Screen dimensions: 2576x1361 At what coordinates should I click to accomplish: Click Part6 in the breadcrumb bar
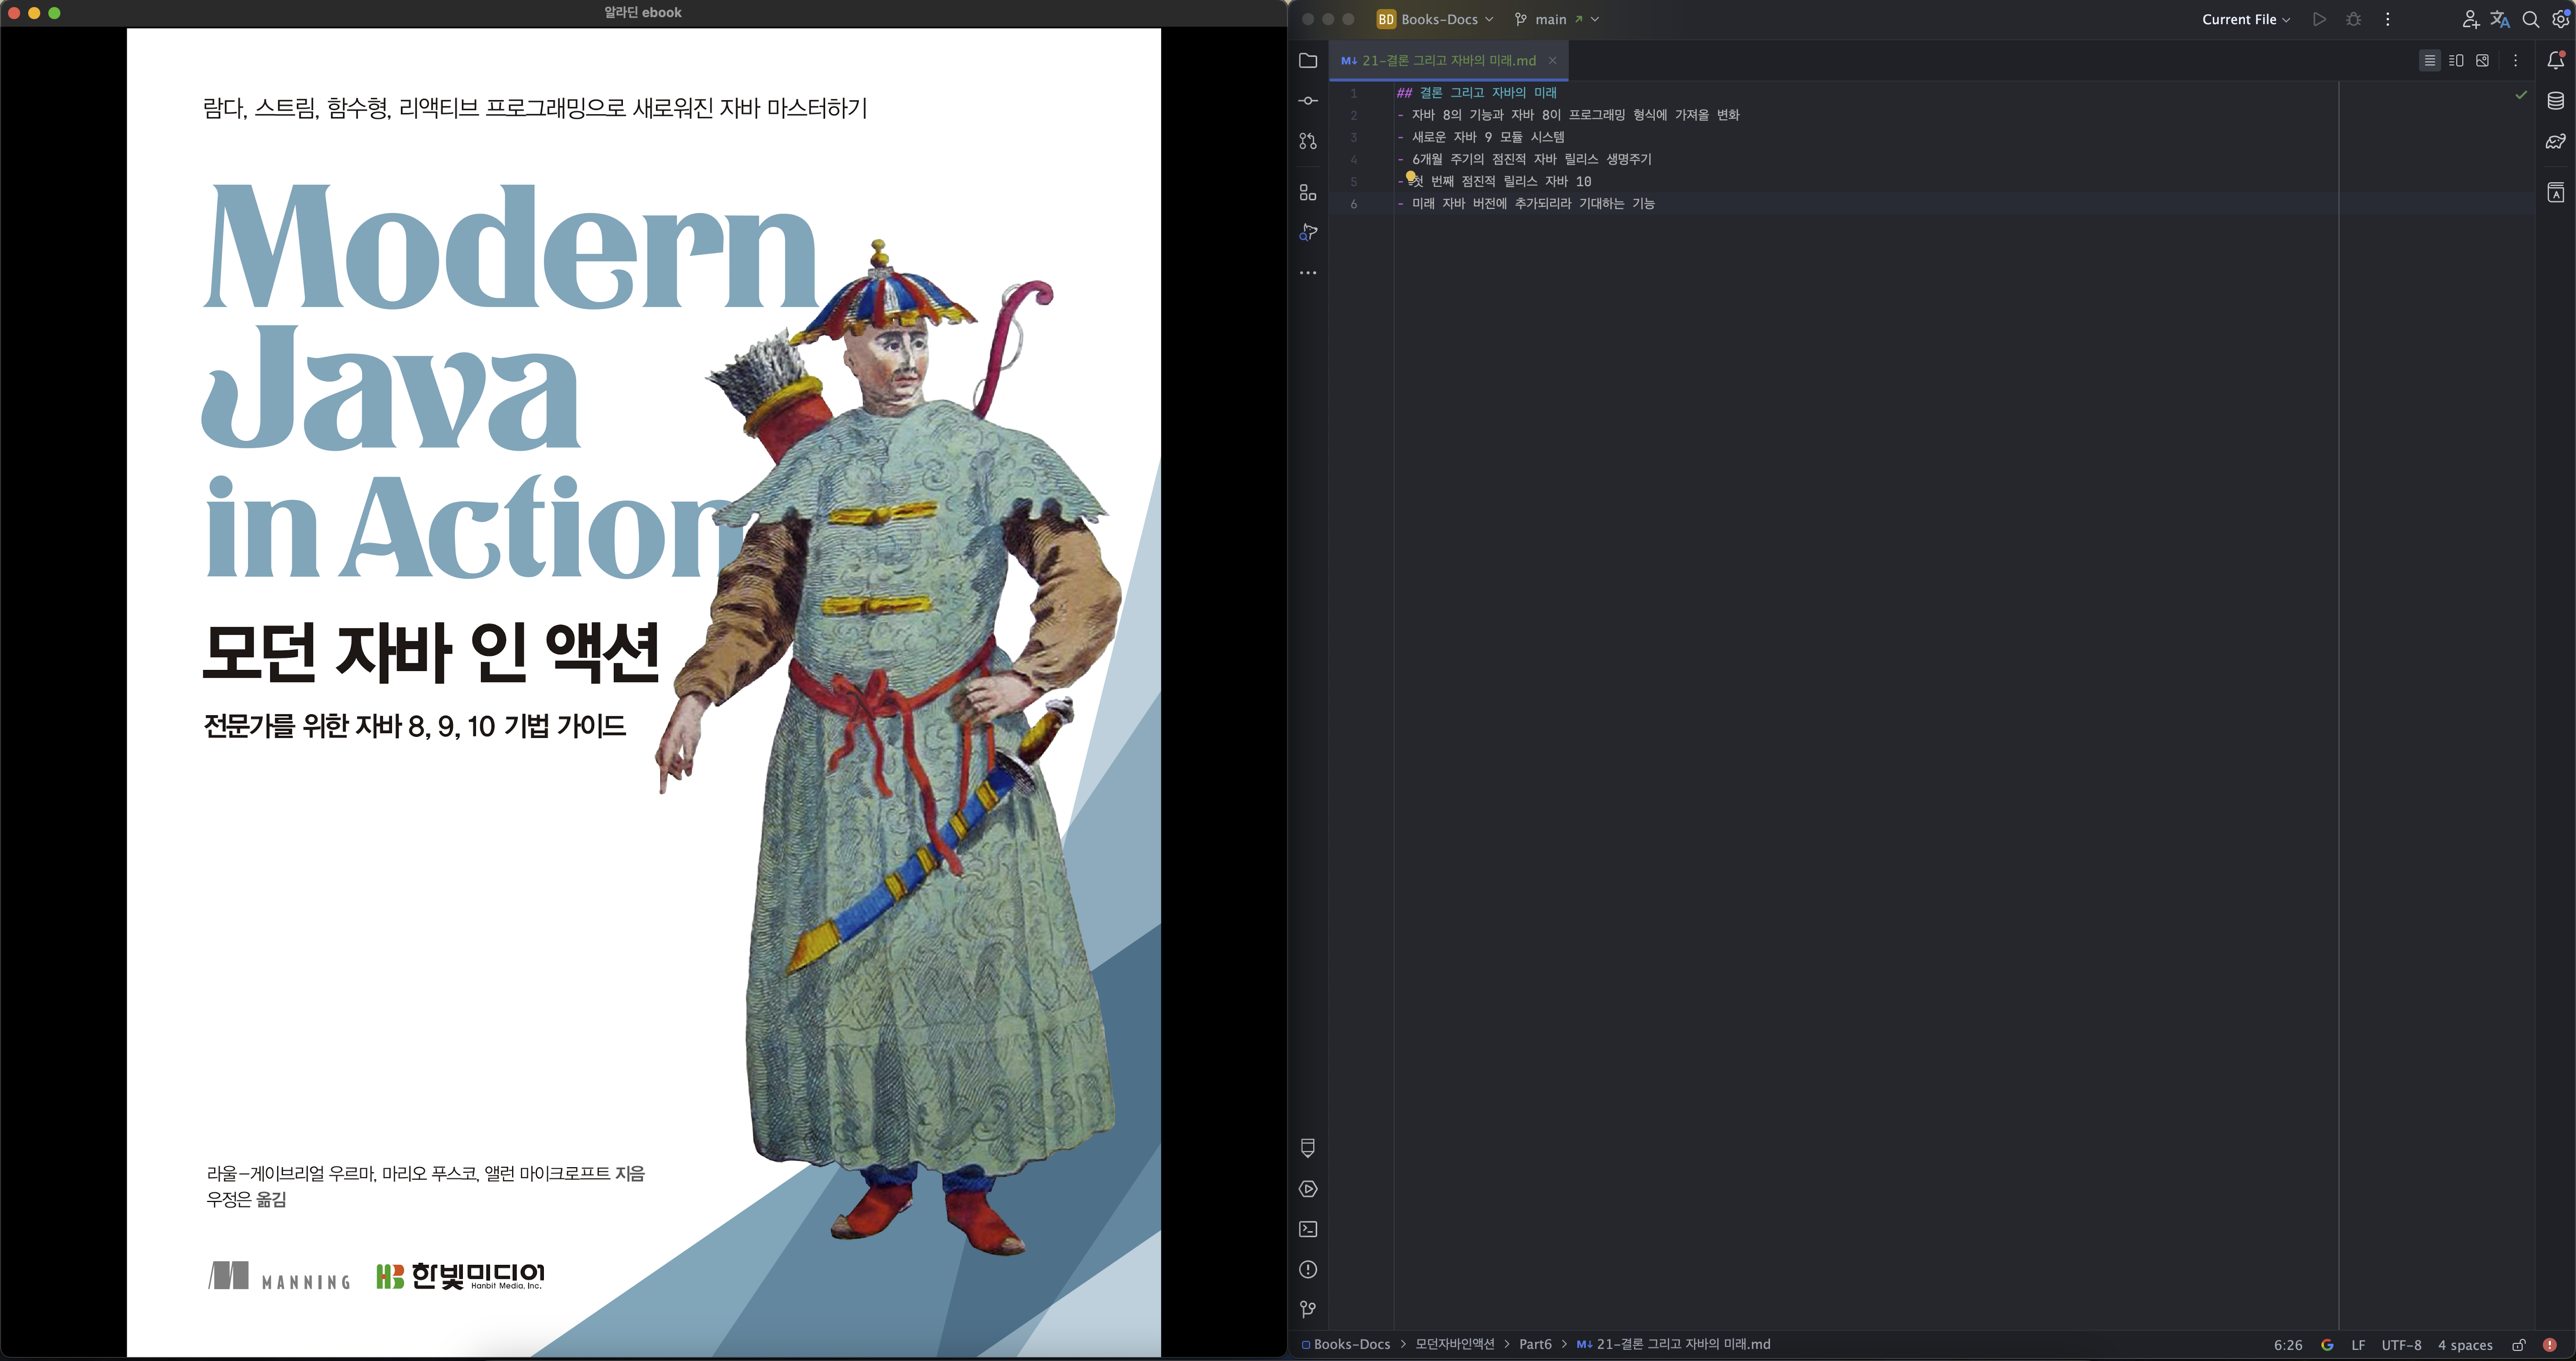click(1535, 1344)
